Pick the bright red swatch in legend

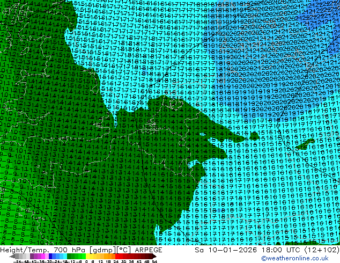click(x=117, y=256)
